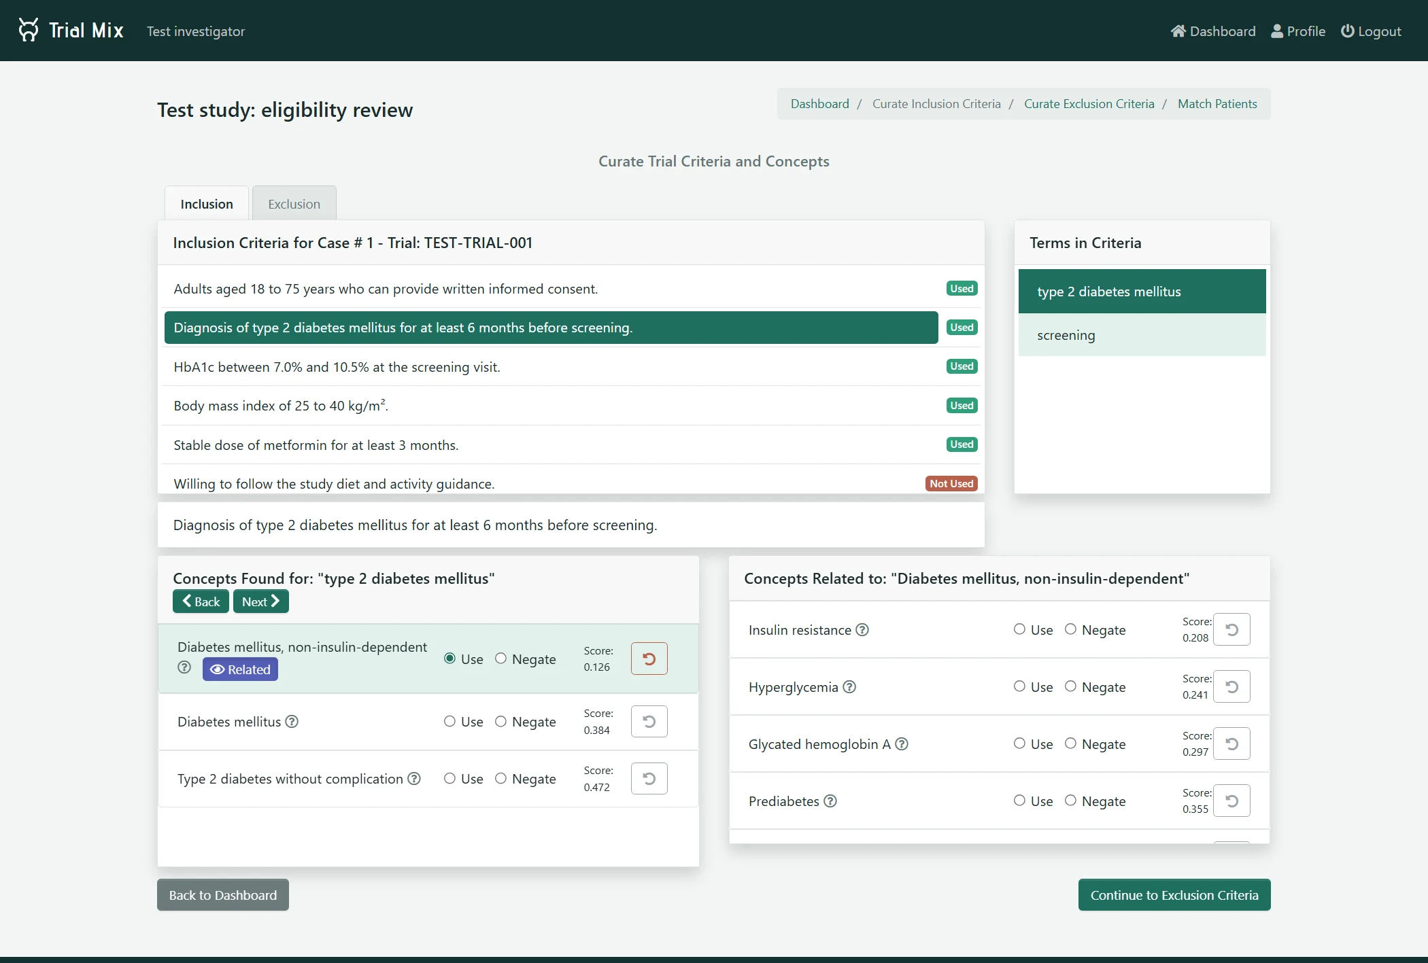This screenshot has width=1428, height=963.
Task: Click Logout in the top bar
Action: click(1371, 31)
